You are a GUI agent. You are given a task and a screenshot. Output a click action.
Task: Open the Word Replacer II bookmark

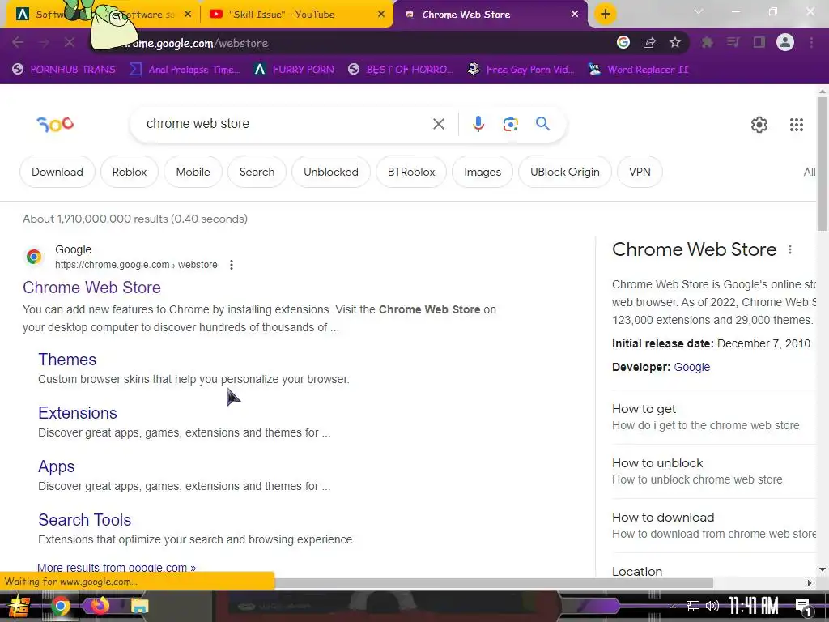(x=639, y=70)
